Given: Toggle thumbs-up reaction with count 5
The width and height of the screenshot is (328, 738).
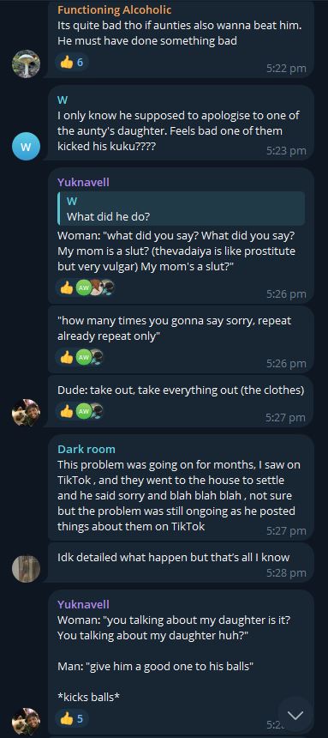Looking at the screenshot, I should pos(72,719).
